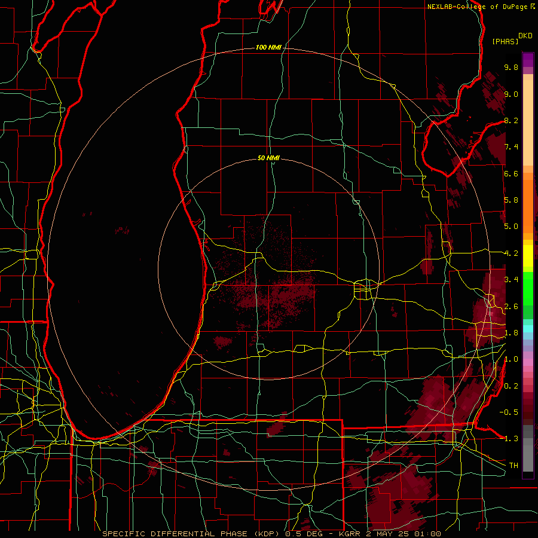The width and height of the screenshot is (538, 538).
Task: Click the green band of the color scale
Action: (x=528, y=295)
